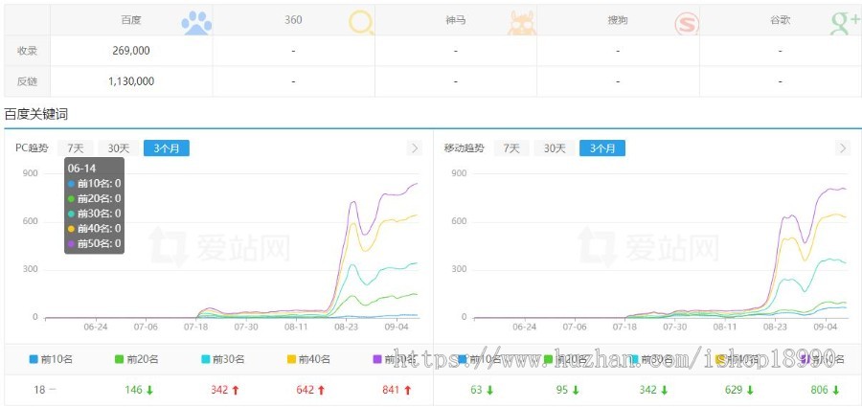
Task: Click the 09-04 date on the mobile chart axis
Action: [826, 327]
